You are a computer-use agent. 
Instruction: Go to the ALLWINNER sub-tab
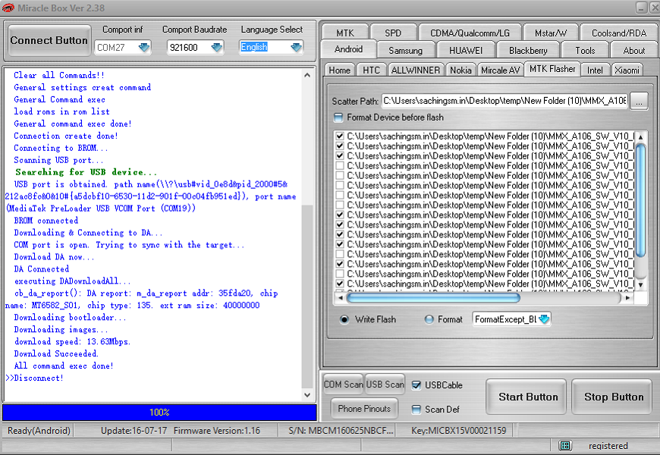(x=416, y=71)
